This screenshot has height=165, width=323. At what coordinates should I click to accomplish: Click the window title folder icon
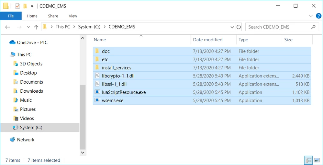(x=6, y=6)
